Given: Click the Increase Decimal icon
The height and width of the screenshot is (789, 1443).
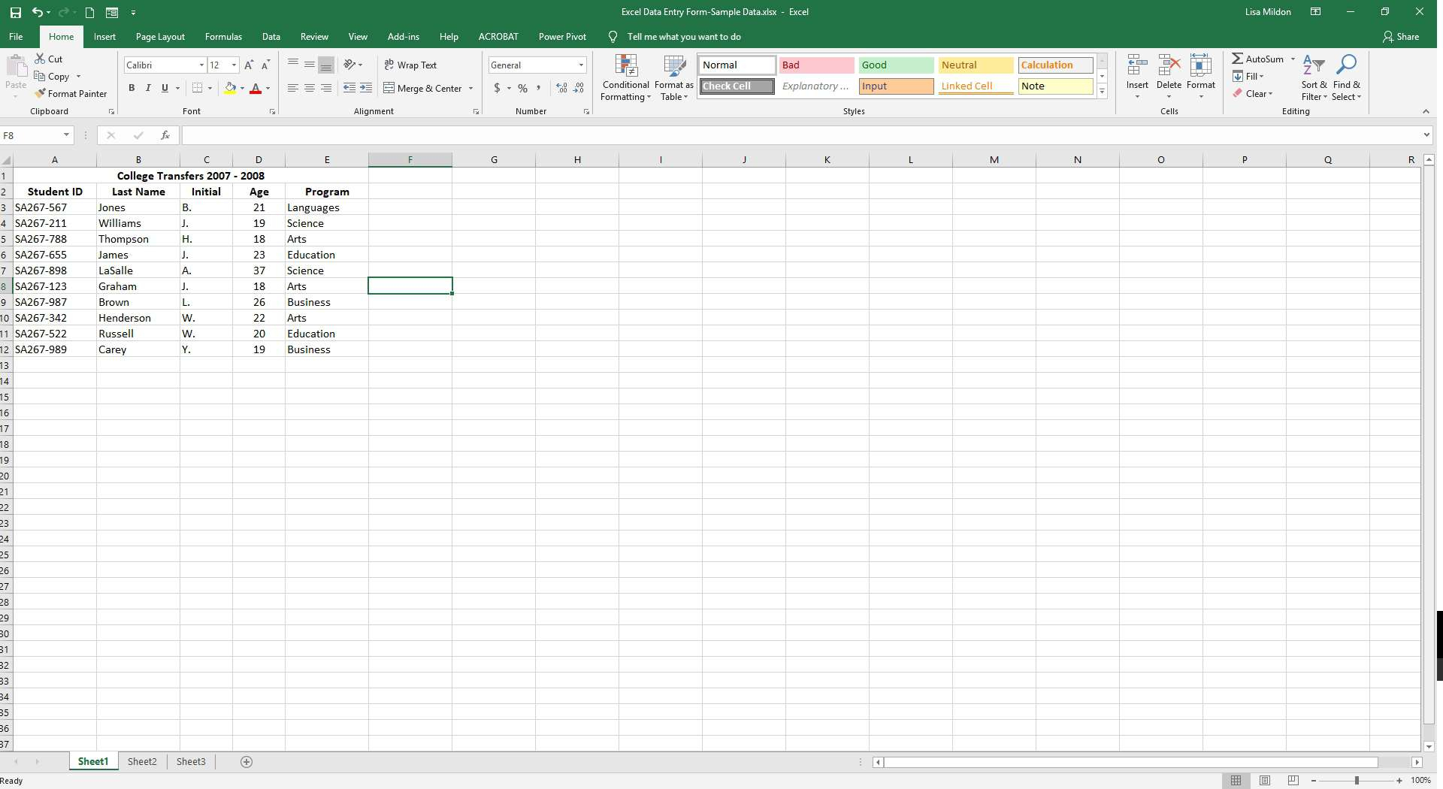Looking at the screenshot, I should click(x=561, y=88).
